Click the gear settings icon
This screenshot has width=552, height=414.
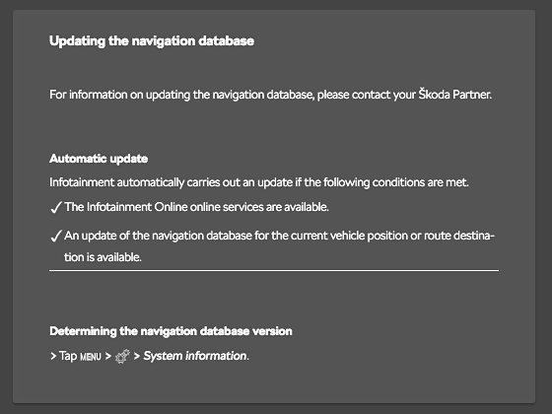[122, 356]
